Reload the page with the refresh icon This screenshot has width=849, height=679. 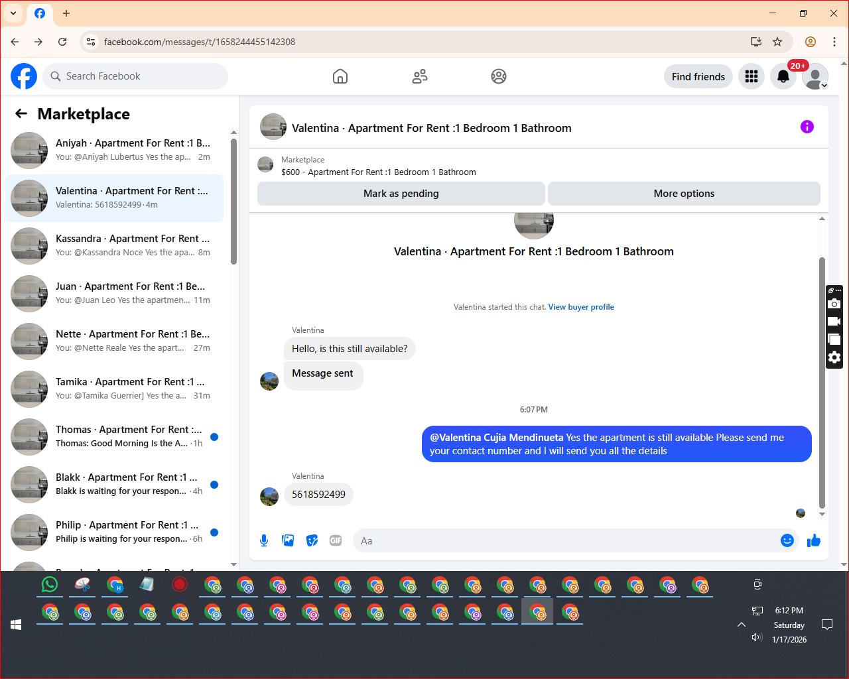pyautogui.click(x=62, y=42)
